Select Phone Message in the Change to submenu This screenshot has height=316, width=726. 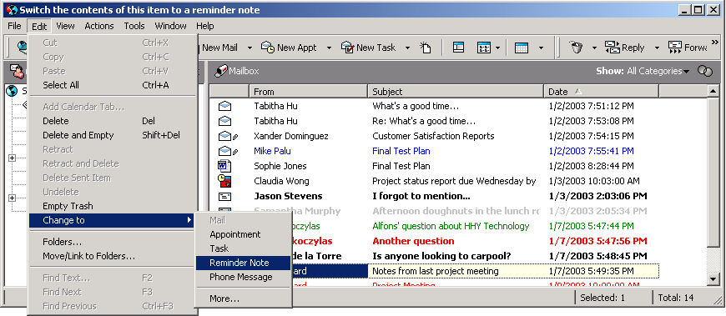(244, 277)
